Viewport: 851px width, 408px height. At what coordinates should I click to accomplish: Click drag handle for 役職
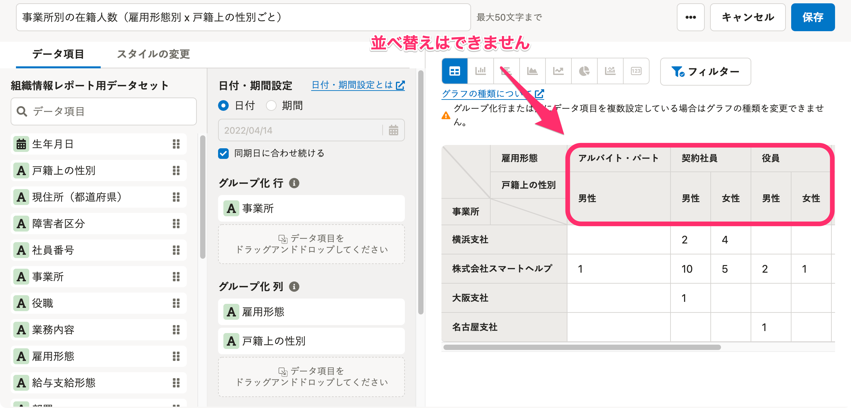point(176,303)
